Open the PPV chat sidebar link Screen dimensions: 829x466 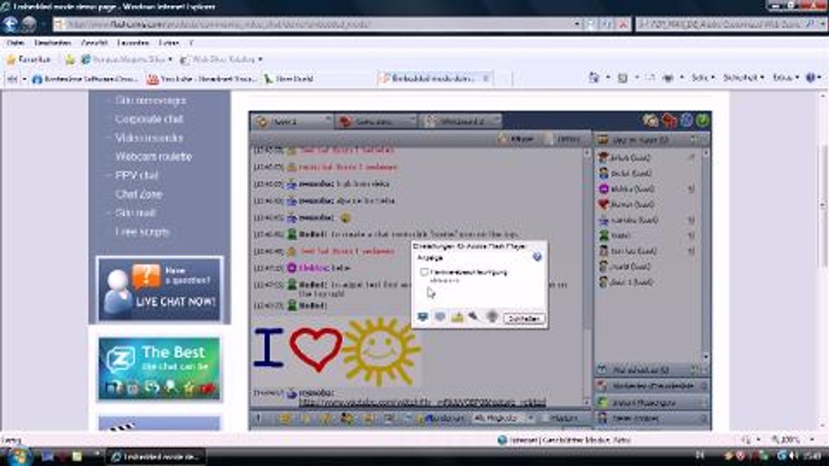click(137, 175)
